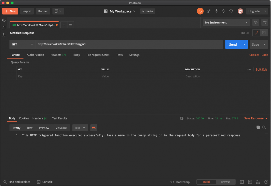Open the help question mark icon
The image size is (271, 186).
[266, 182]
